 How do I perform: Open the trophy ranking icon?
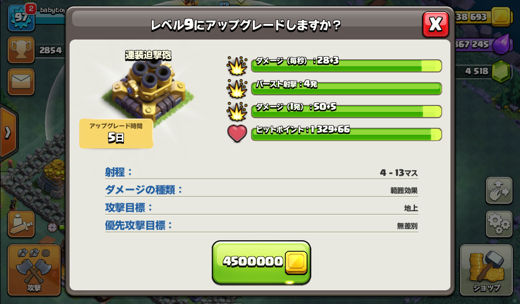pos(21,50)
